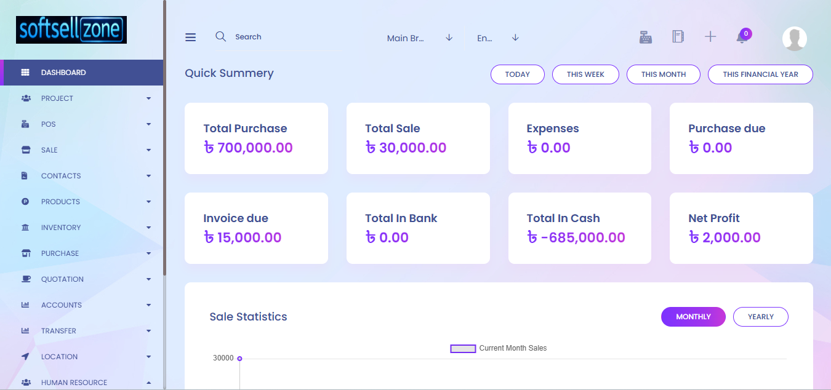Screen dimensions: 831x390
Task: Open the notifications bell icon
Action: point(742,38)
